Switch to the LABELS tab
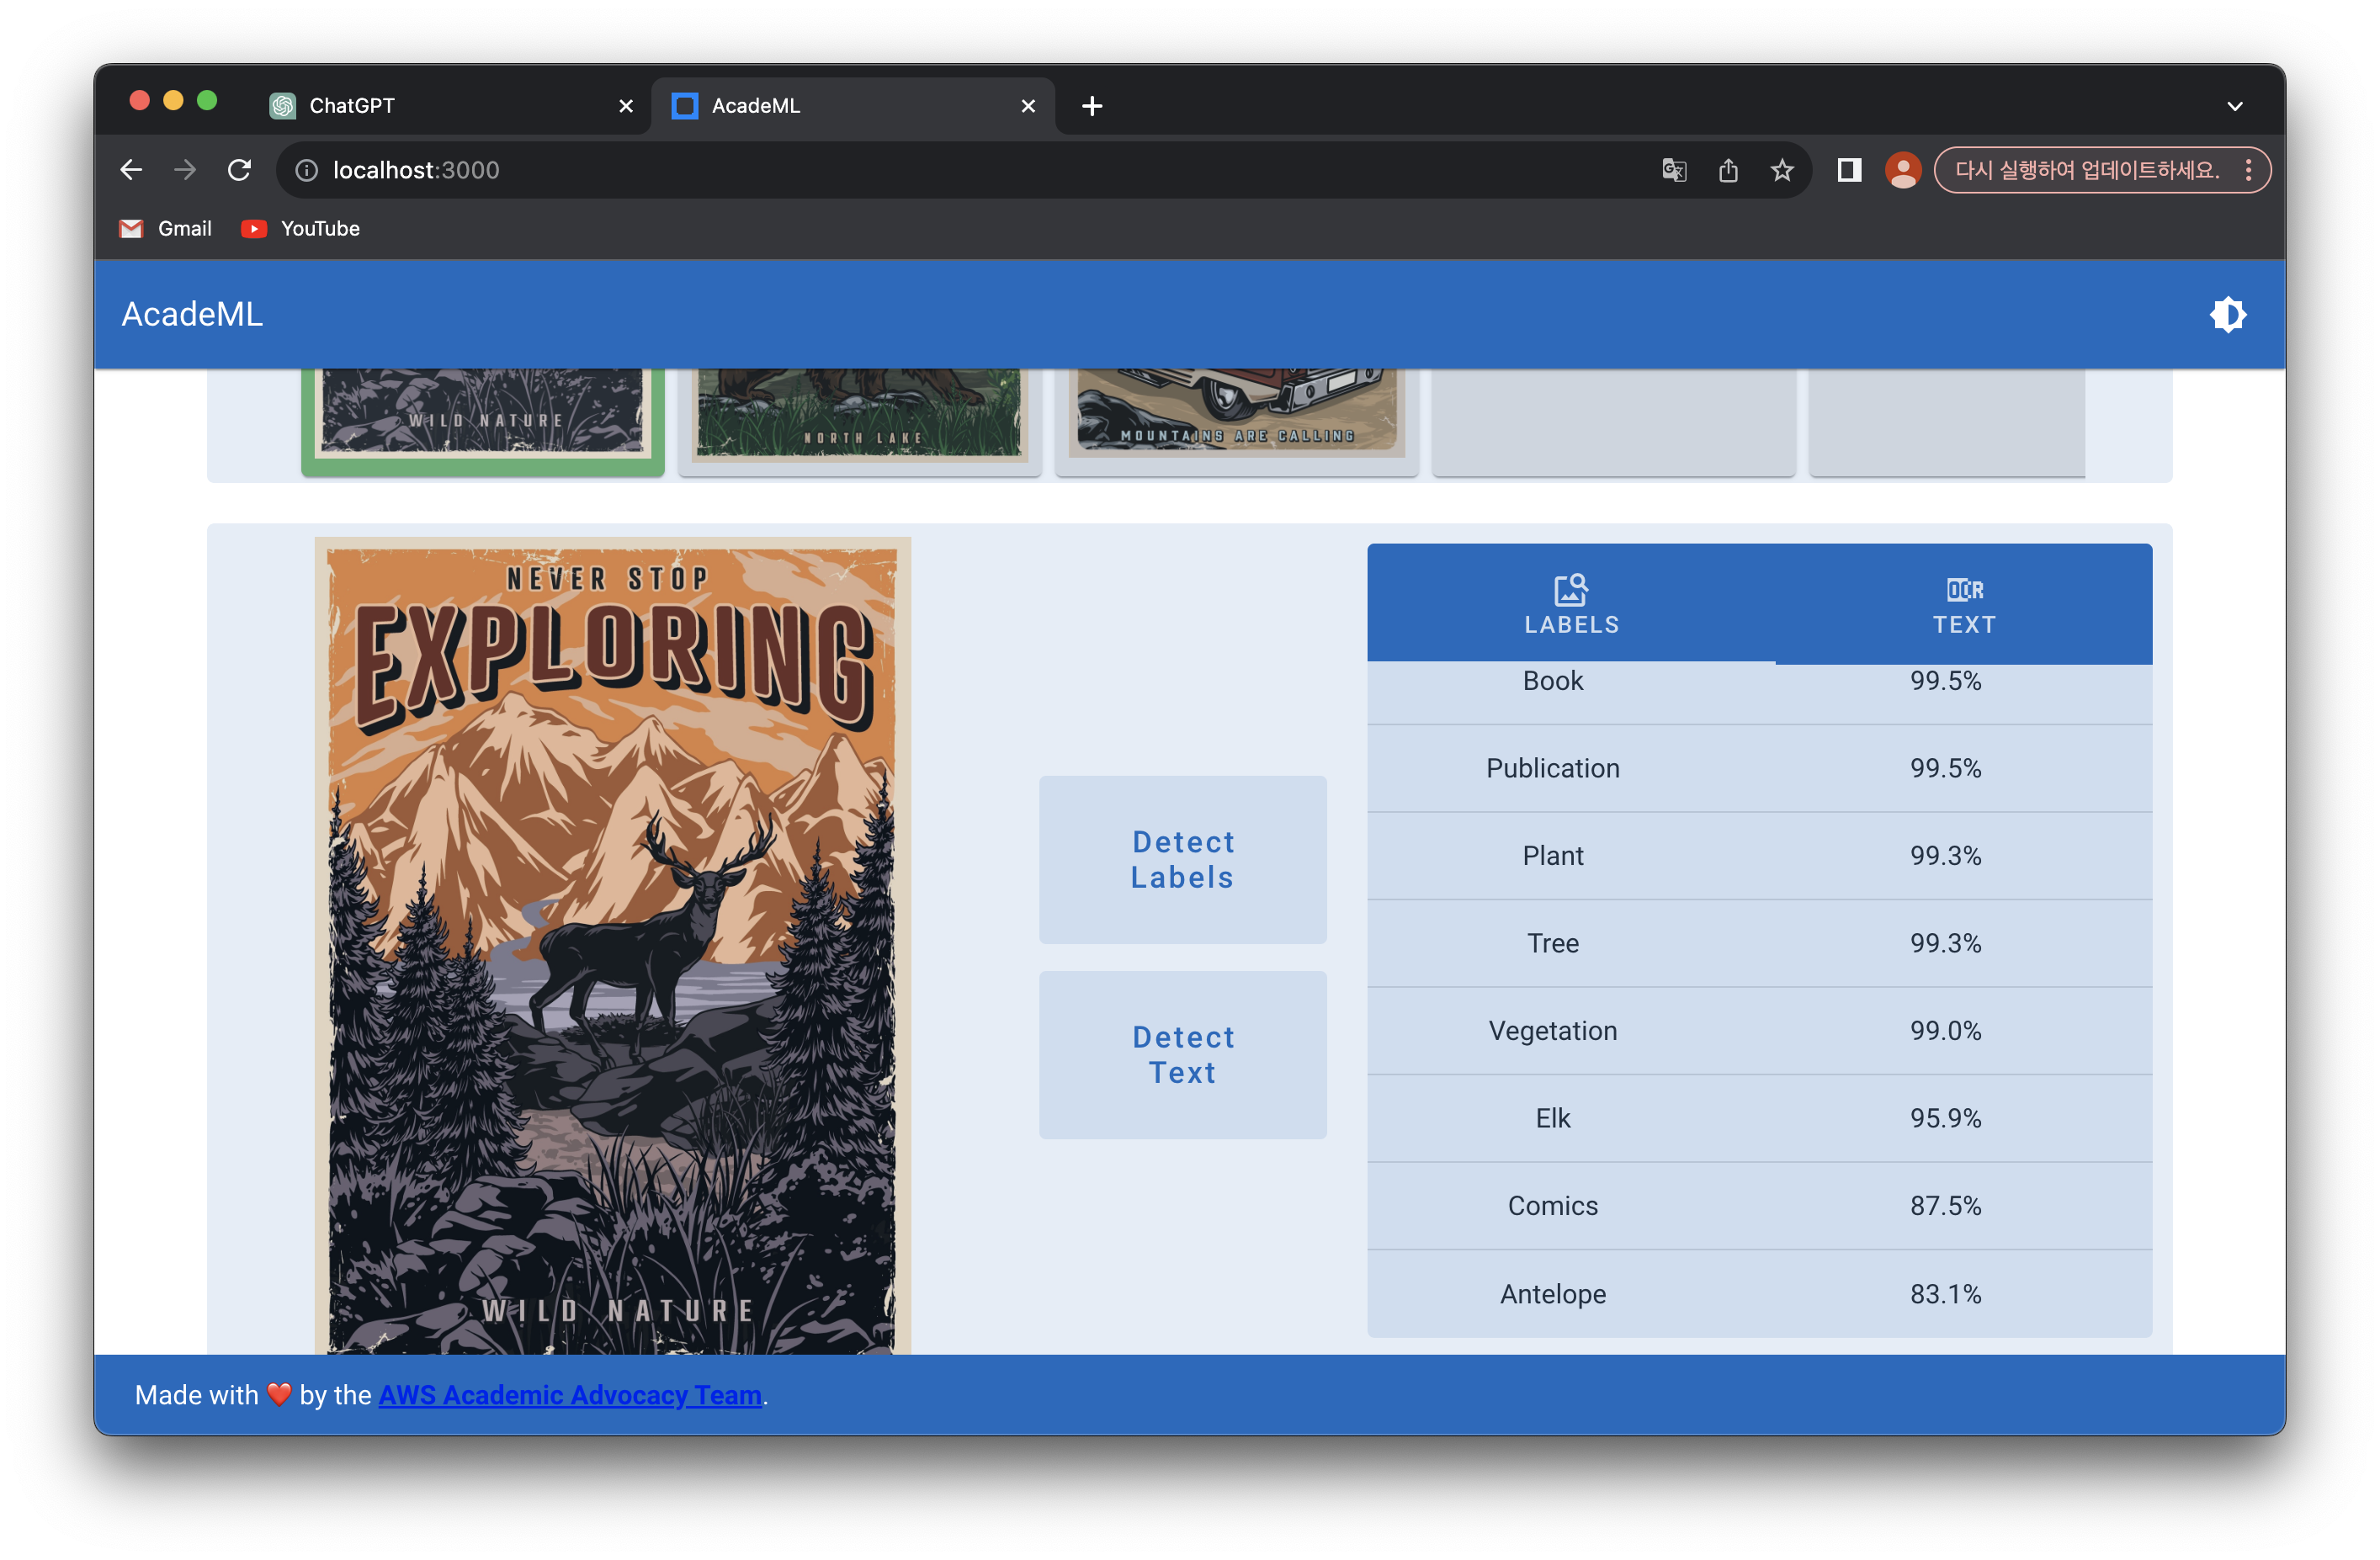2380x1560 pixels. click(x=1571, y=604)
